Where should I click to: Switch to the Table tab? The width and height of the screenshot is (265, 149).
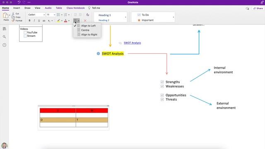click(x=59, y=8)
